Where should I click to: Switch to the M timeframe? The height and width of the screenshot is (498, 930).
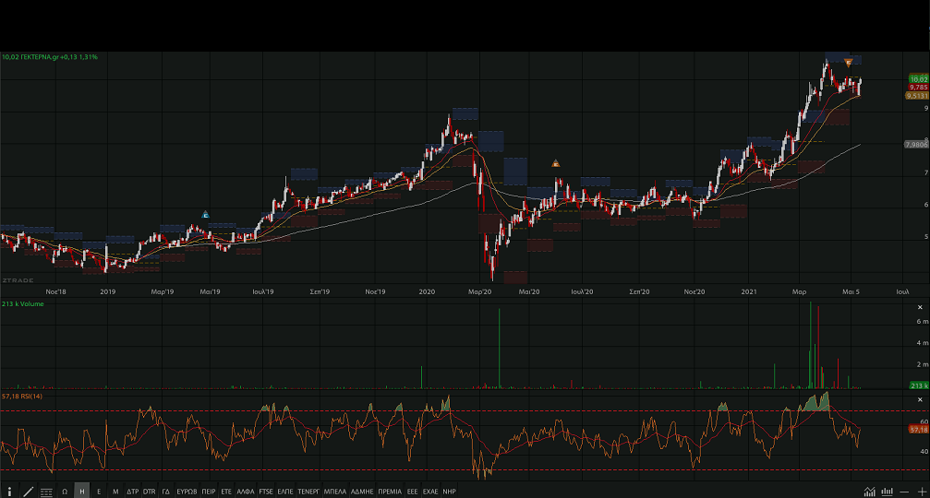pyautogui.click(x=115, y=492)
